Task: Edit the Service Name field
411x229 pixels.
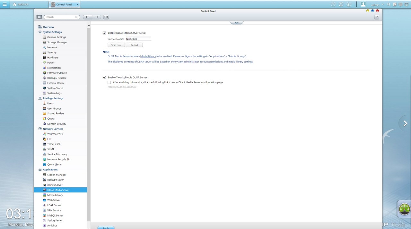Action: 138,39
